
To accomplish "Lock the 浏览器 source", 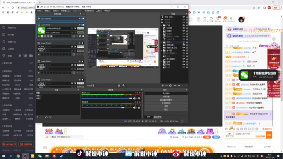I will [x=187, y=28].
